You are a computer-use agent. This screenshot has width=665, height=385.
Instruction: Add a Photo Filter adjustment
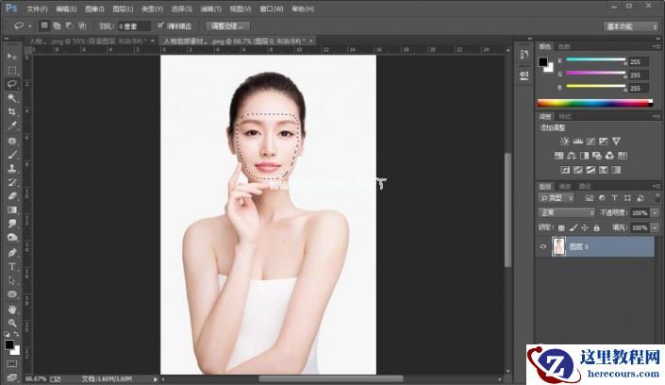point(597,156)
